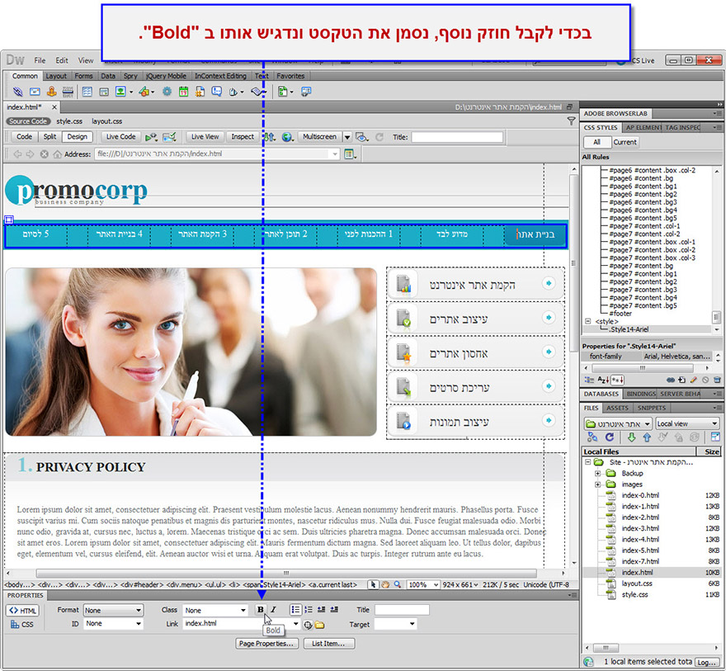Open the related file style.css
The height and width of the screenshot is (671, 726).
click(69, 121)
